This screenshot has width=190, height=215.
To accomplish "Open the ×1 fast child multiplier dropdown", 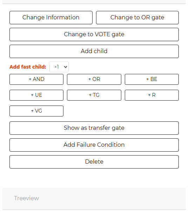I will click(59, 67).
